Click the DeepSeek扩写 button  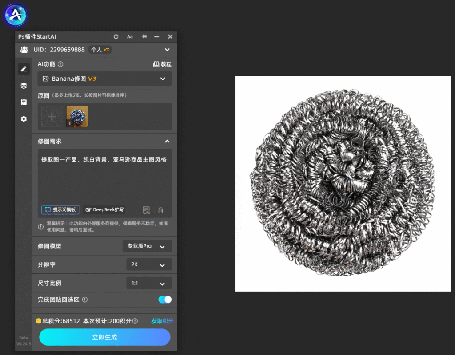coord(104,209)
